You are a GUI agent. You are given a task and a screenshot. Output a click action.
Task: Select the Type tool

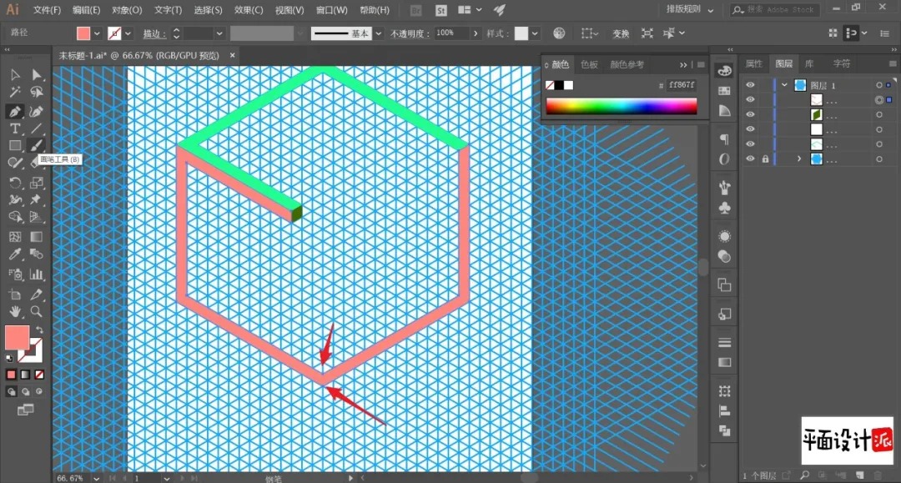tap(15, 128)
